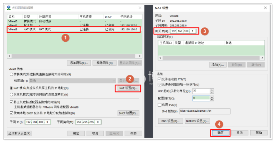The height and width of the screenshot is (143, 274).
Task: Toggle 允许活动的 FTP checkbox
Action: pyautogui.click(x=159, y=79)
